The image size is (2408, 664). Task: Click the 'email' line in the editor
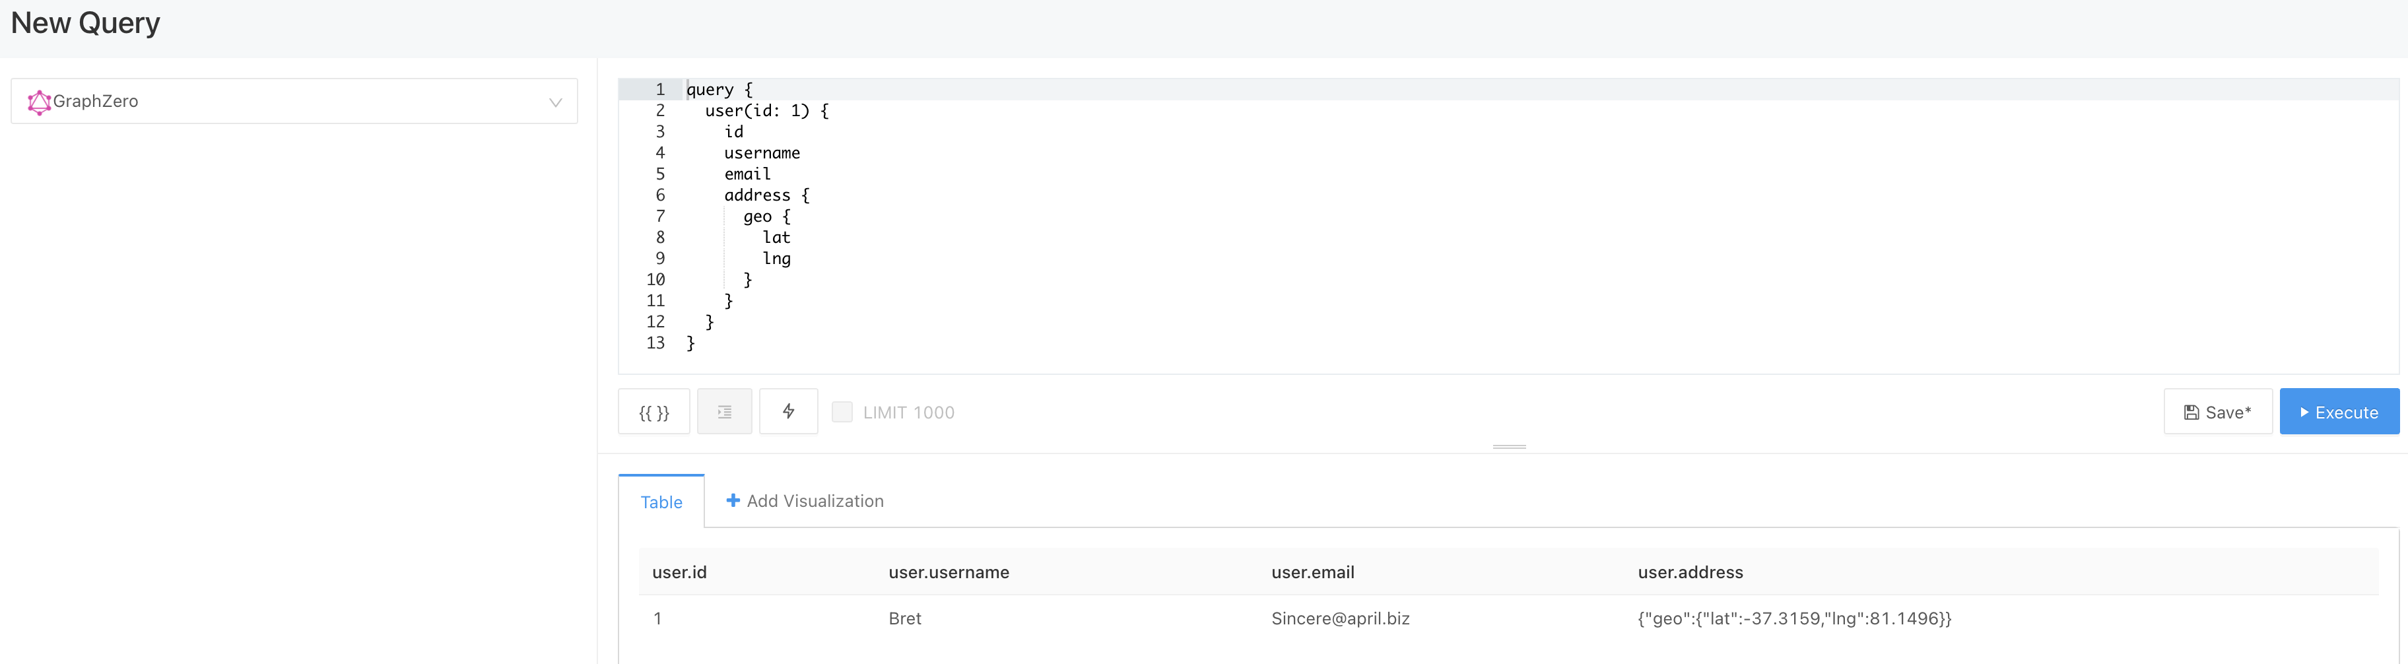(748, 174)
